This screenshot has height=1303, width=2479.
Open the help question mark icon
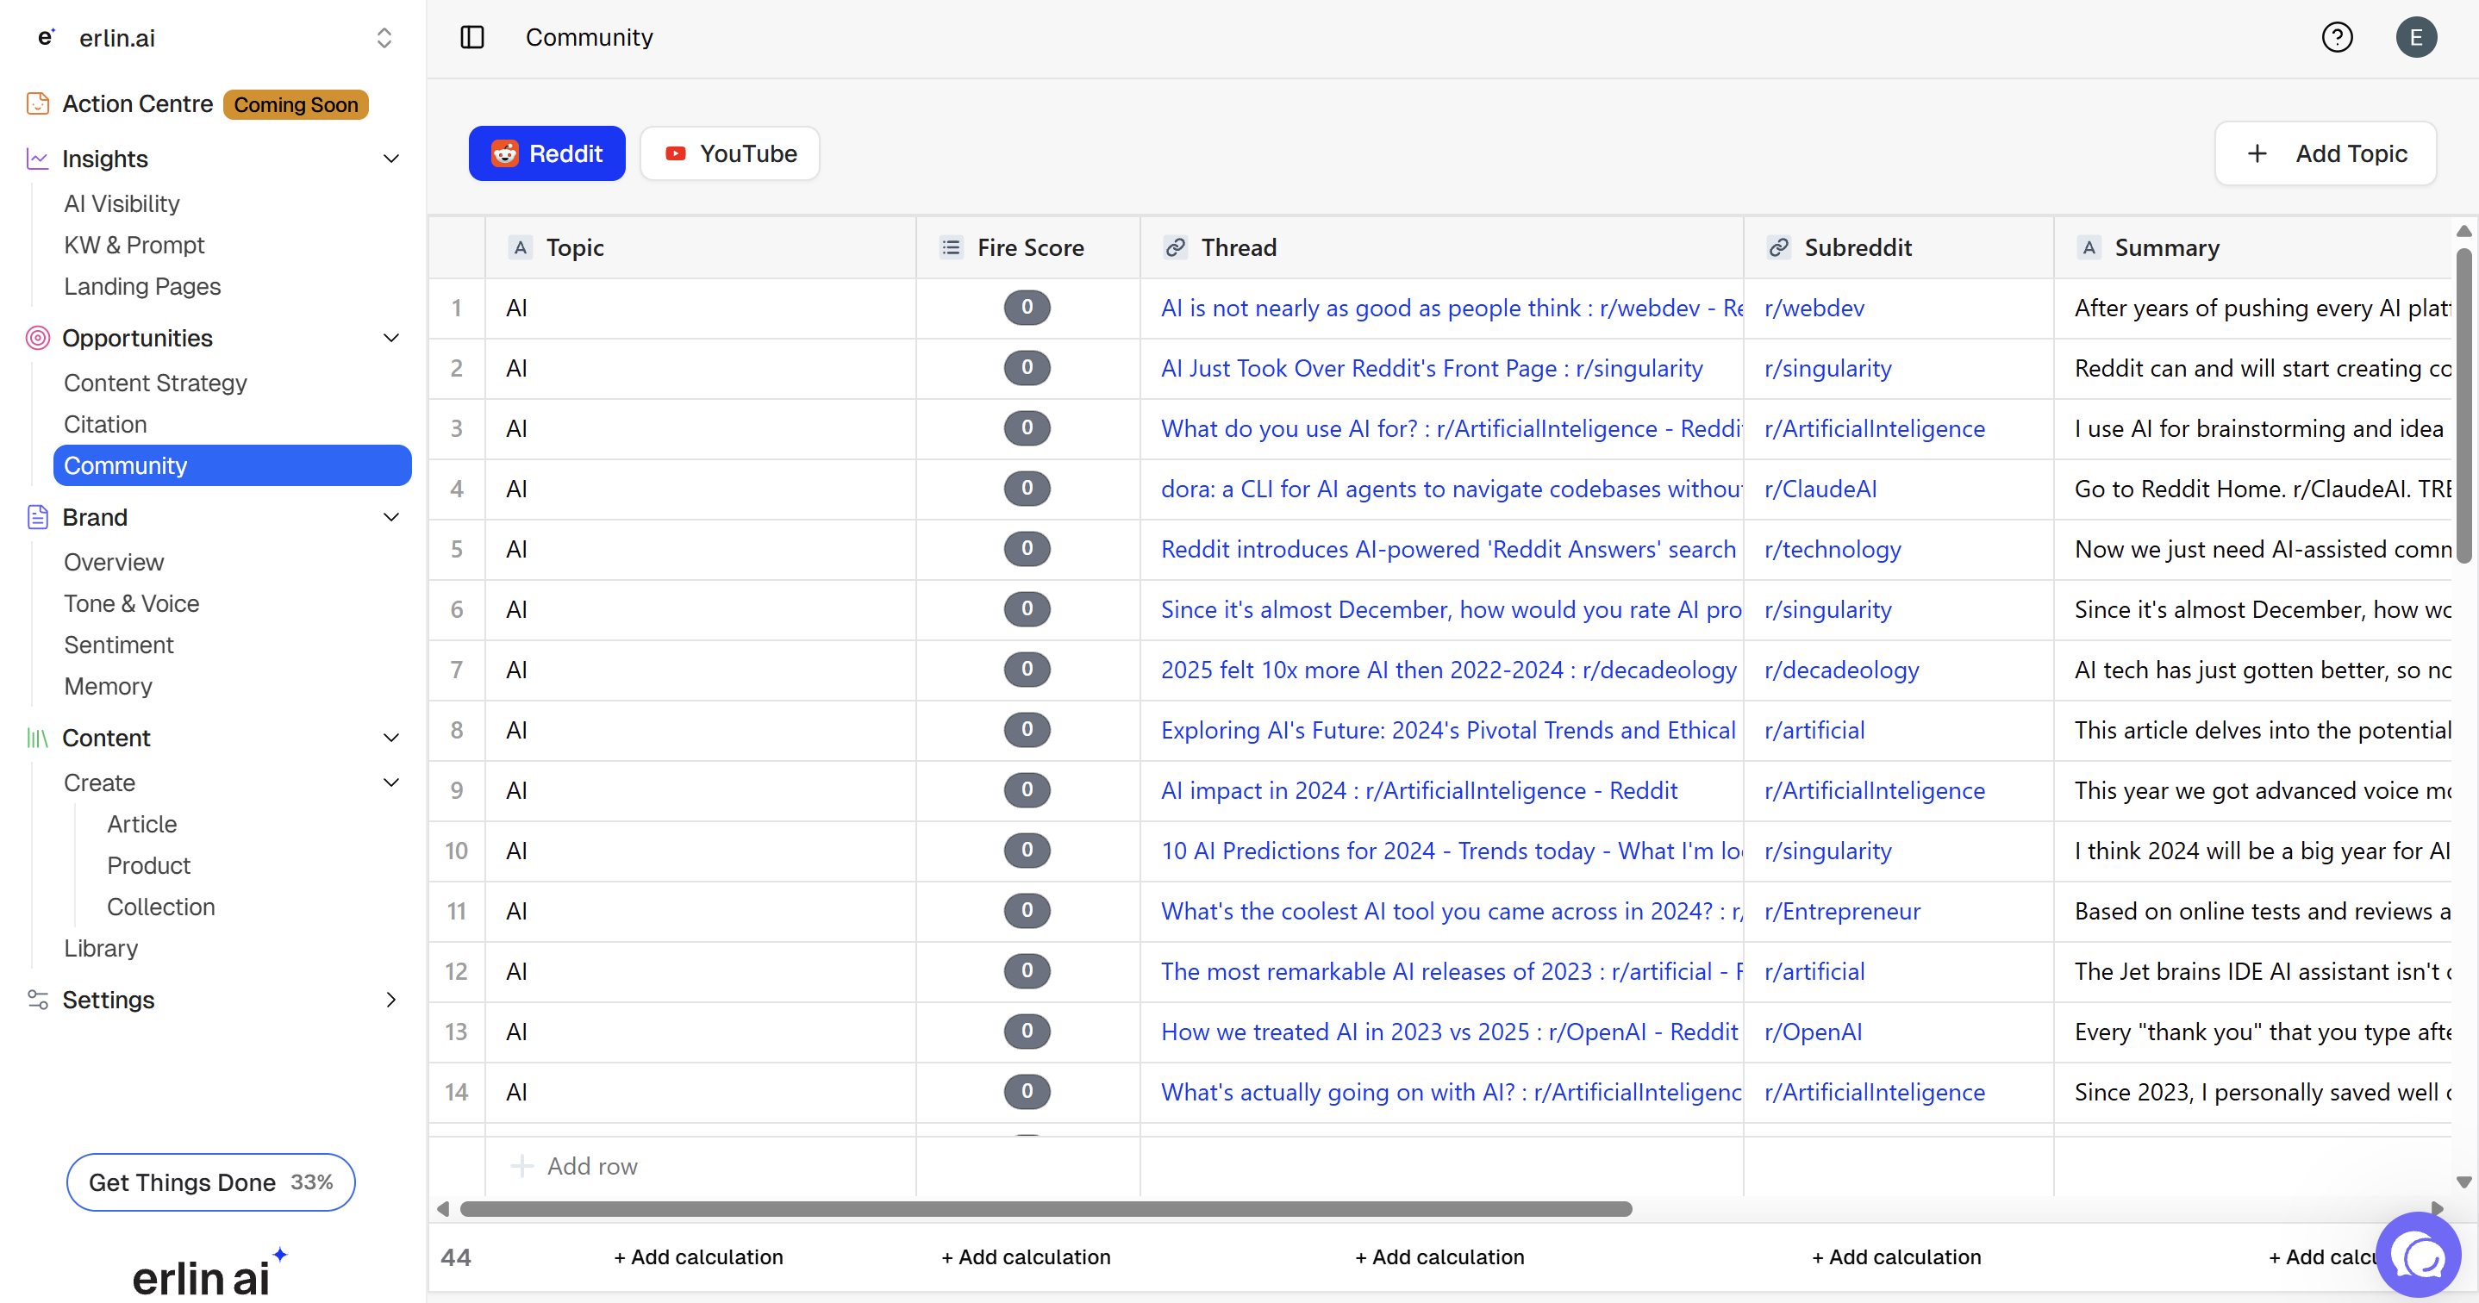click(x=2337, y=38)
